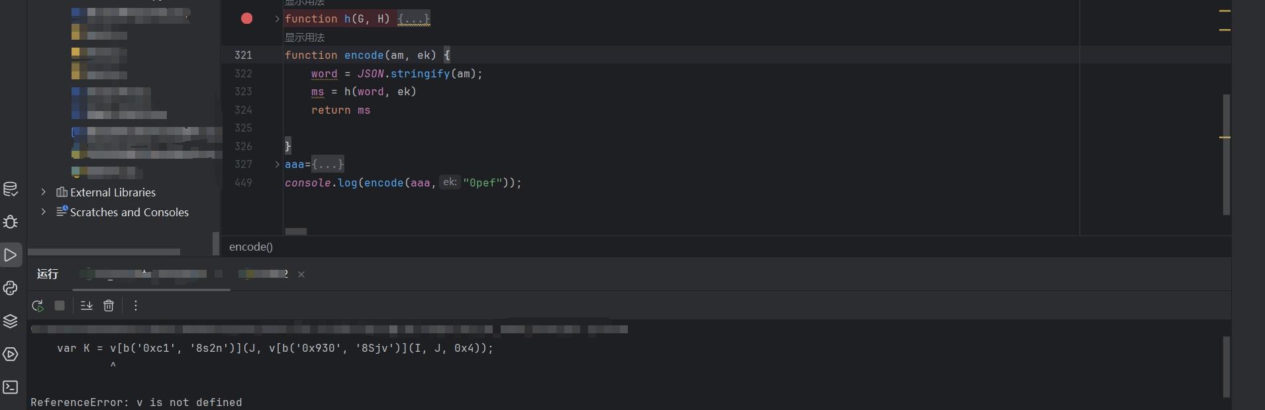Screen dimensions: 1265x410
Task: Open the Debug tool window bug icon
Action: click(11, 222)
